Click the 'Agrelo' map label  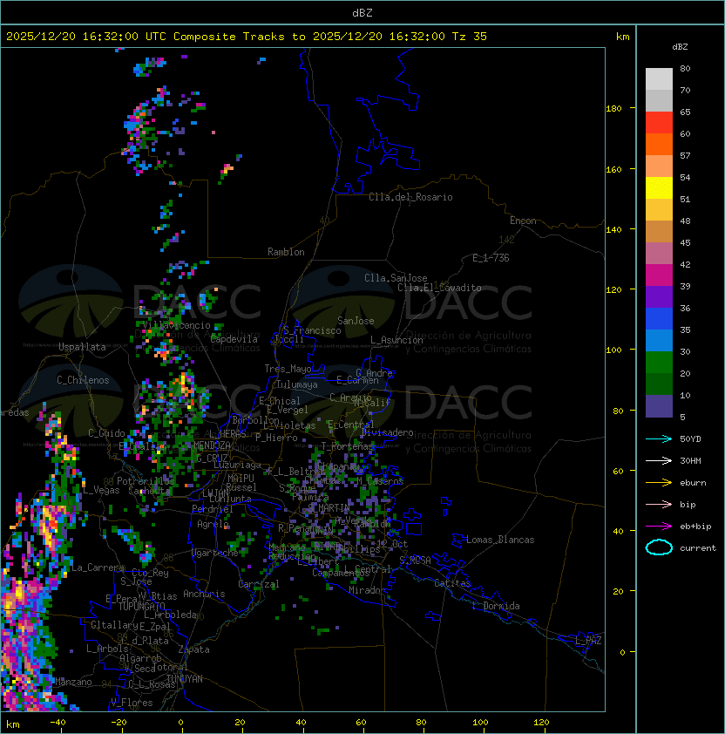coord(213,524)
